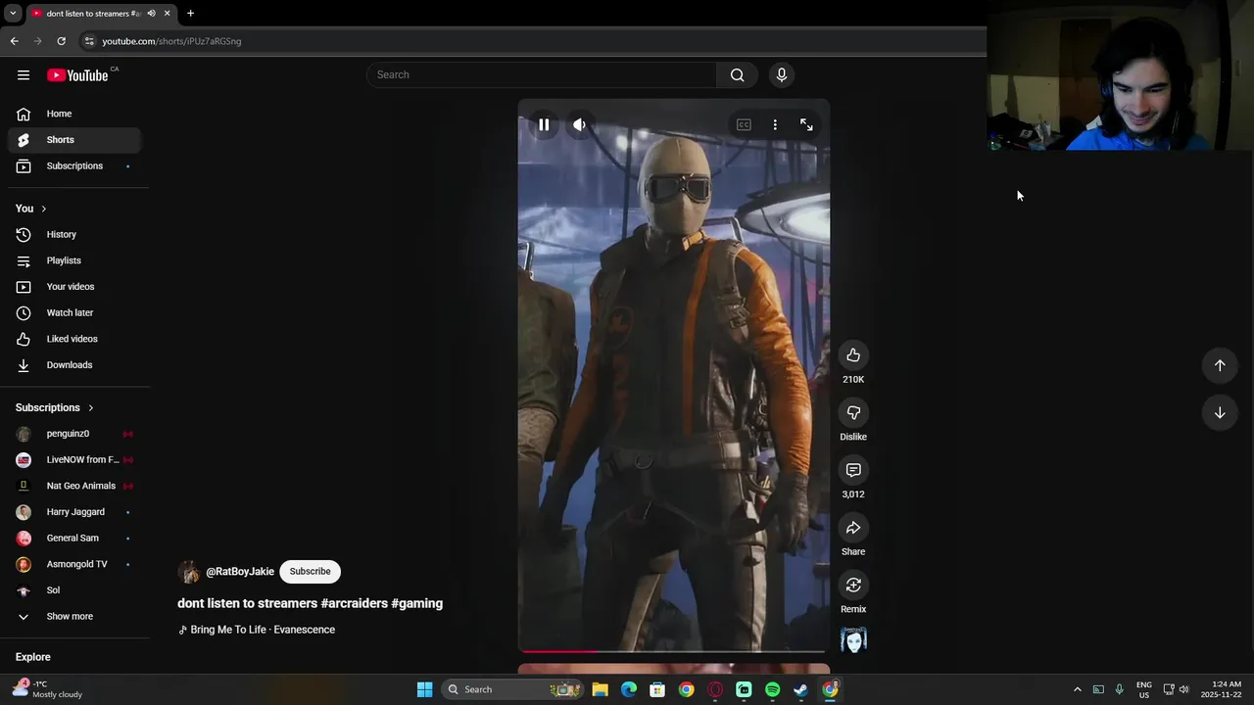
Task: Select Shorts in the sidebar
Action: tap(74, 140)
